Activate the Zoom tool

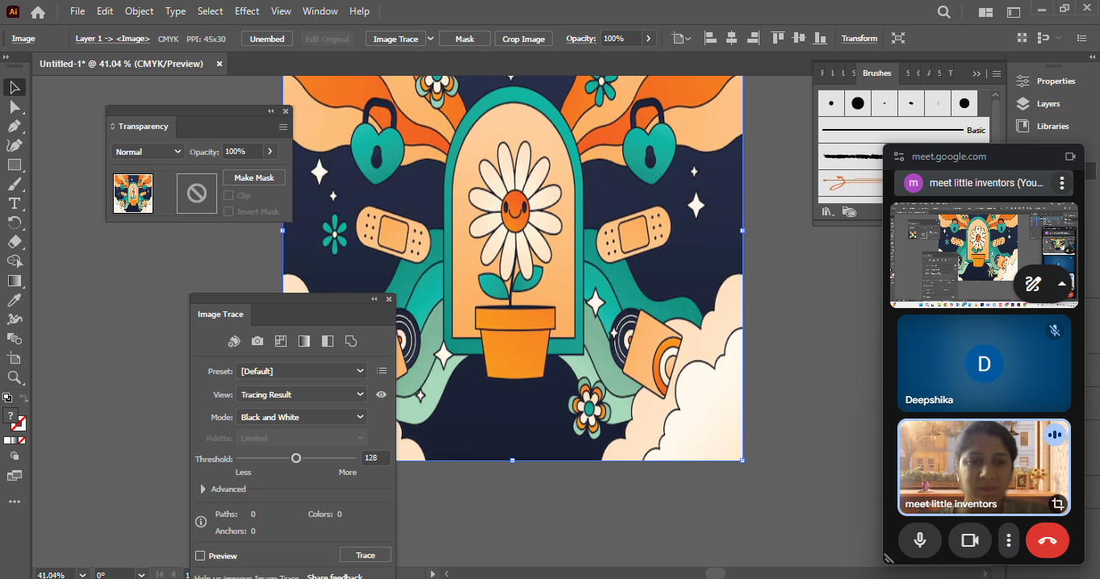15,377
